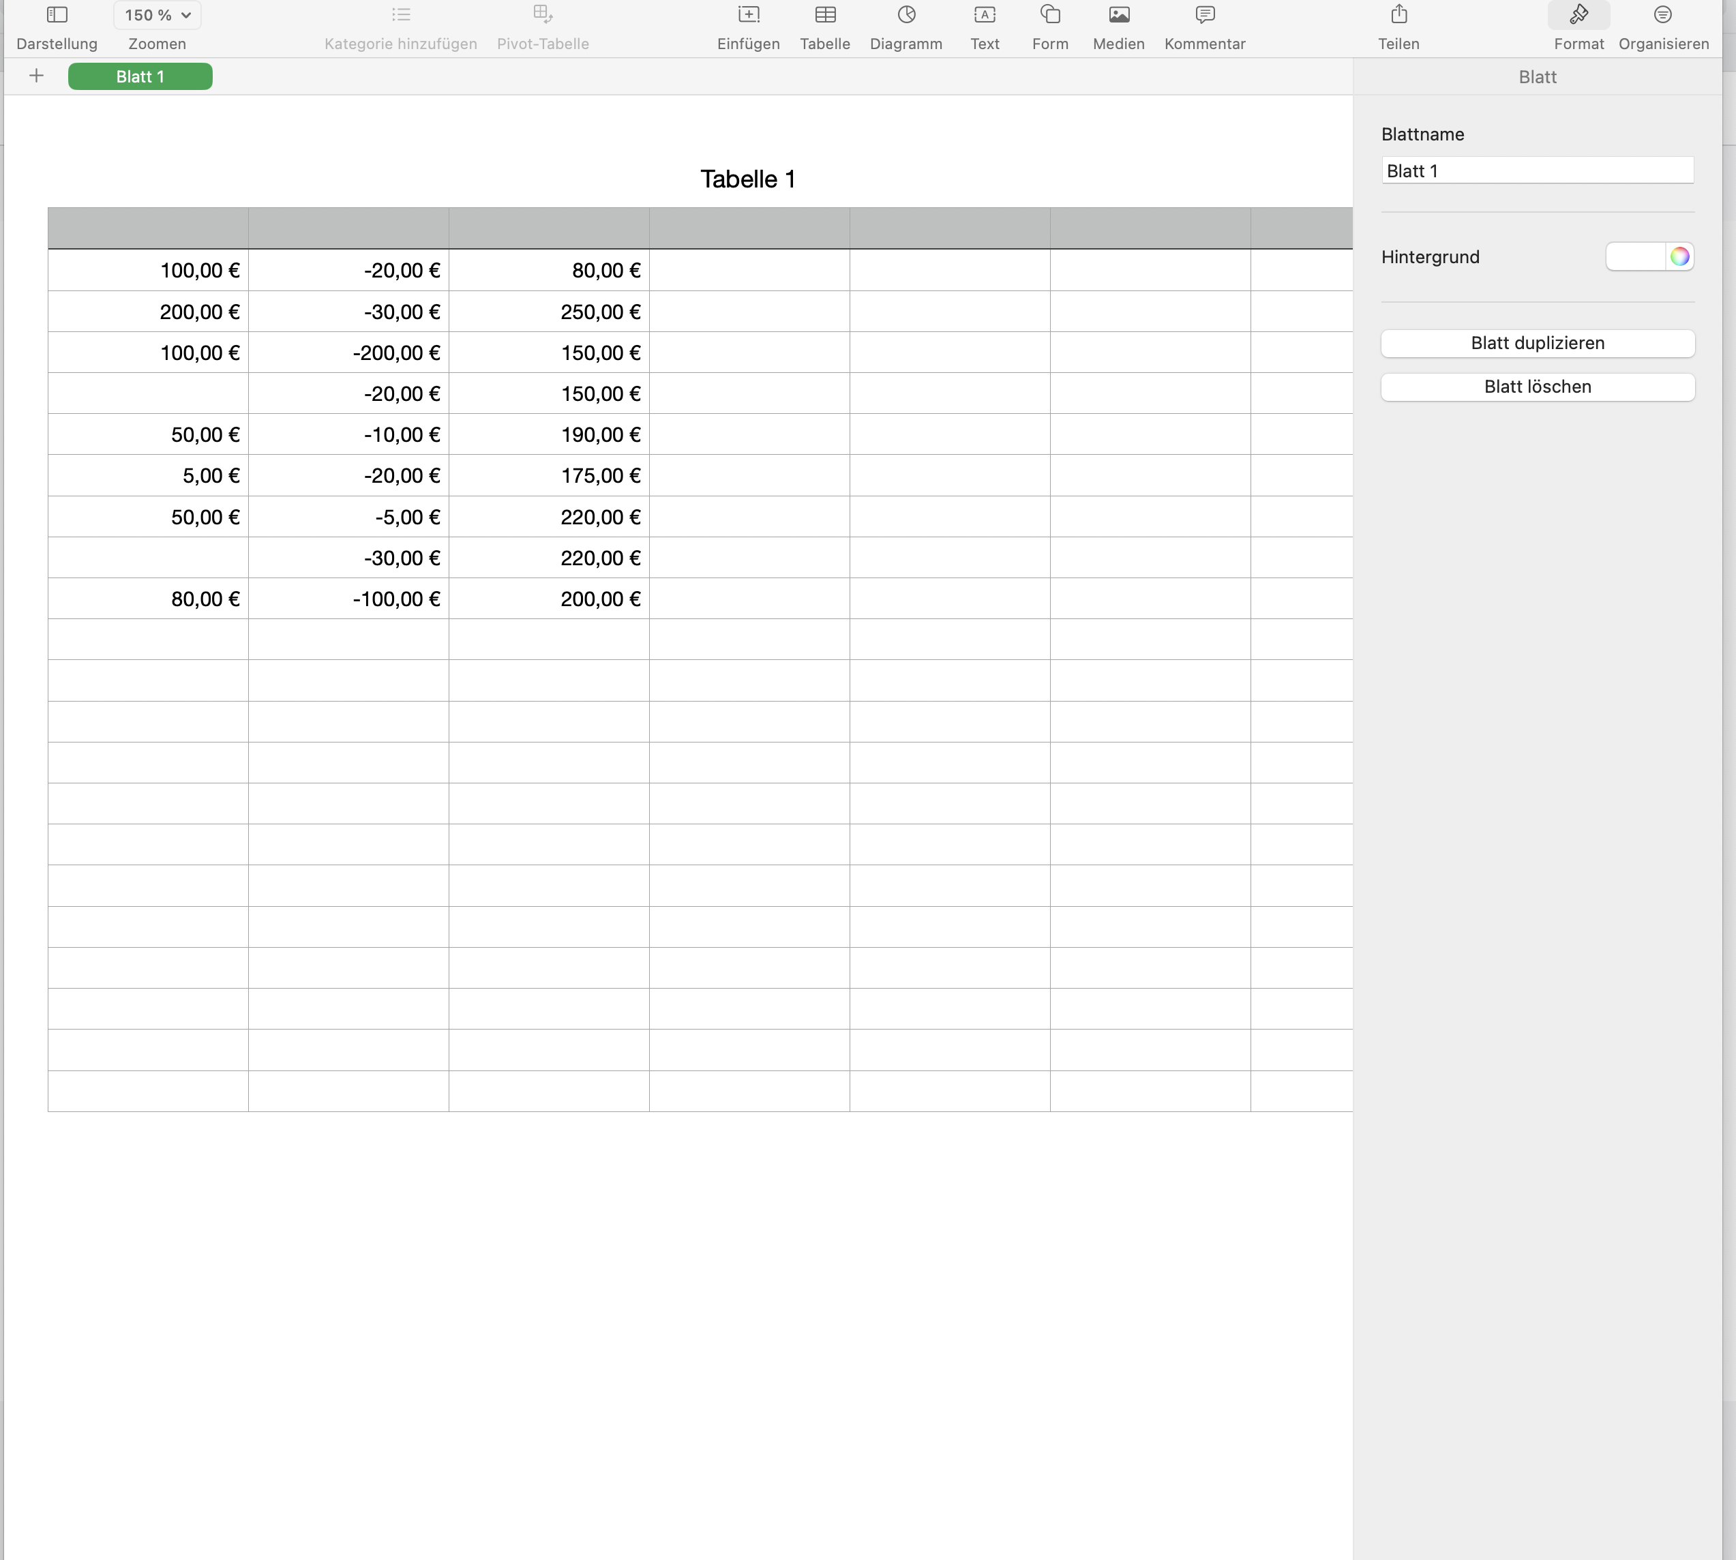Click Blatt löschen button
This screenshot has height=1560, width=1736.
pos(1537,387)
